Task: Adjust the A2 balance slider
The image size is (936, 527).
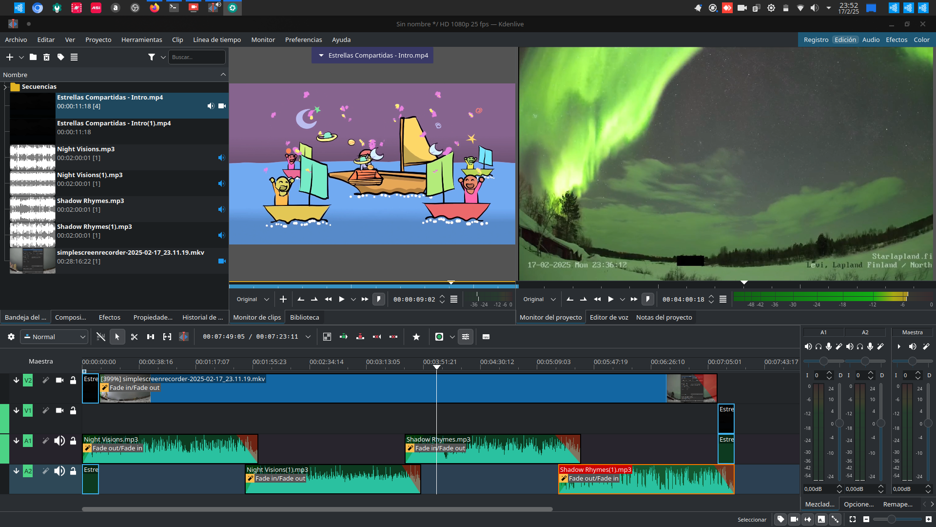Action: (x=865, y=361)
